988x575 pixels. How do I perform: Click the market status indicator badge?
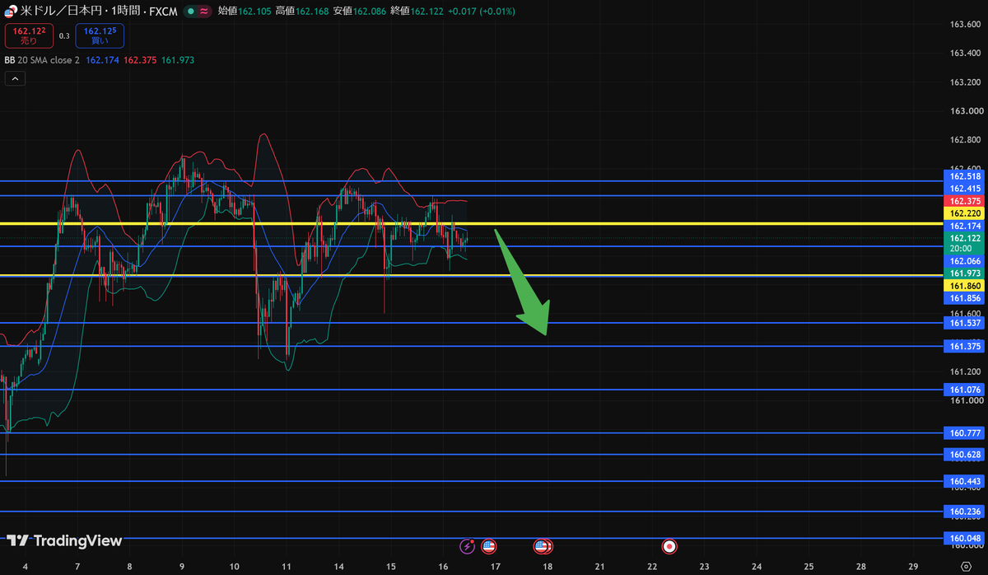tap(197, 12)
